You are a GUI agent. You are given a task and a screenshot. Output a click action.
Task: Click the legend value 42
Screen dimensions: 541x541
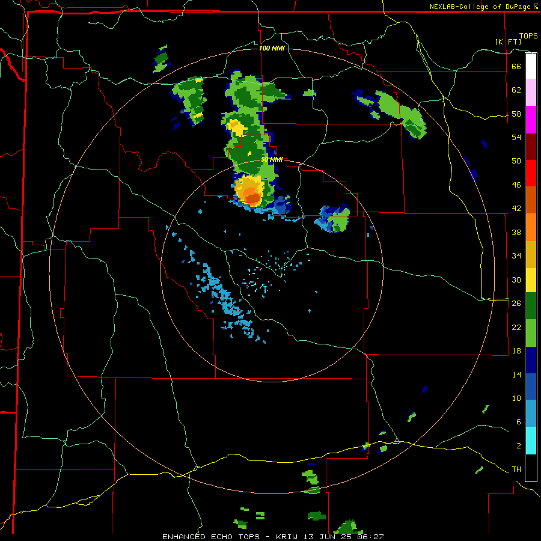[x=516, y=209]
